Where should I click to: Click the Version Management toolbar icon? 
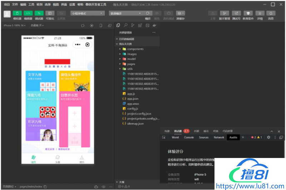point(225,13)
